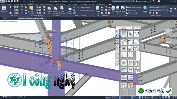Viewport: 177px width, 99px height.
Task: Click Create List Fields
Action: (84, 7)
